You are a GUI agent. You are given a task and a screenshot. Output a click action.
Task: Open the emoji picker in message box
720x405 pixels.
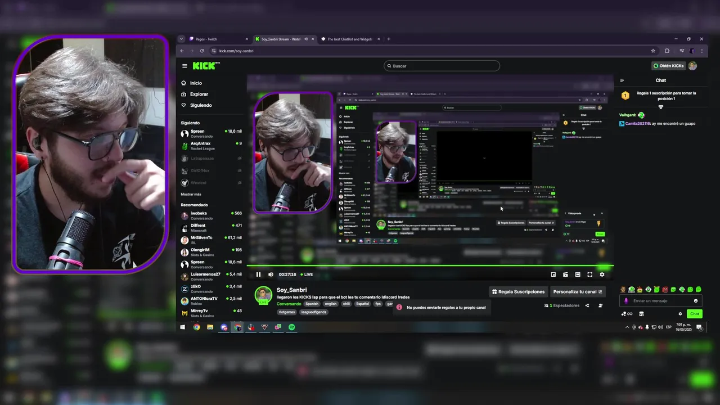coord(696,301)
